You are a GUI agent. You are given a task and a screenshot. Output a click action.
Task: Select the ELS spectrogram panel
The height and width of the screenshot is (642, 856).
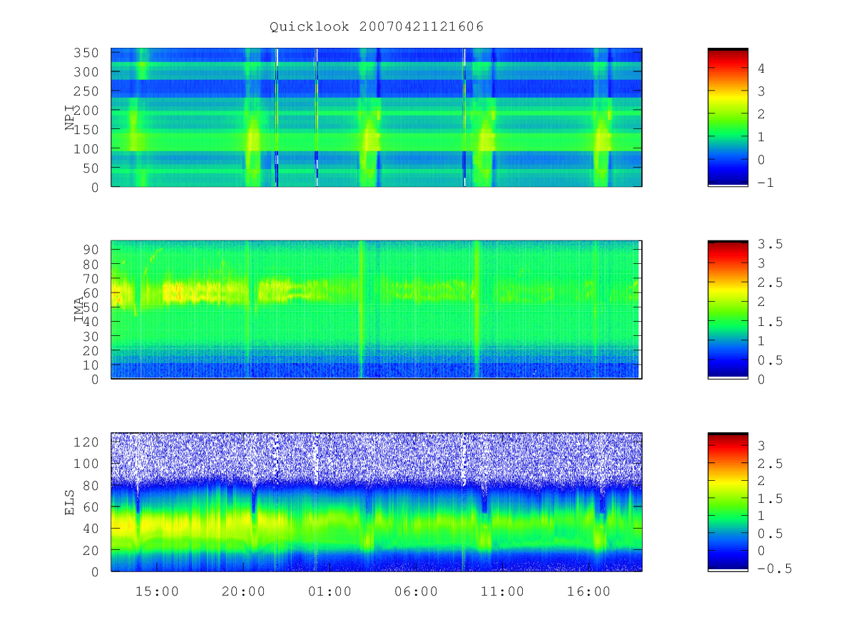tap(377, 501)
